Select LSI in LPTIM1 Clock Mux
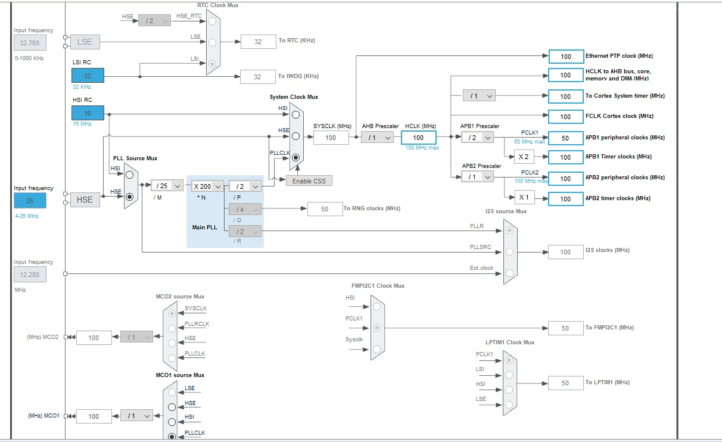The width and height of the screenshot is (722, 442). (x=509, y=375)
